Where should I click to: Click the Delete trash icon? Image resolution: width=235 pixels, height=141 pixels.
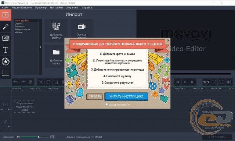[30, 82]
